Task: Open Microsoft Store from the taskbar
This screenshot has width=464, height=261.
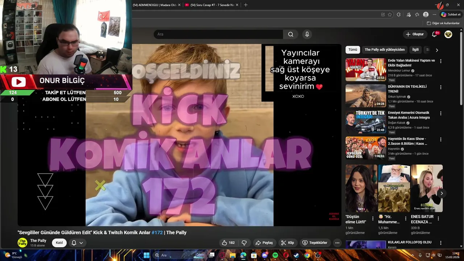Action: click(254, 255)
